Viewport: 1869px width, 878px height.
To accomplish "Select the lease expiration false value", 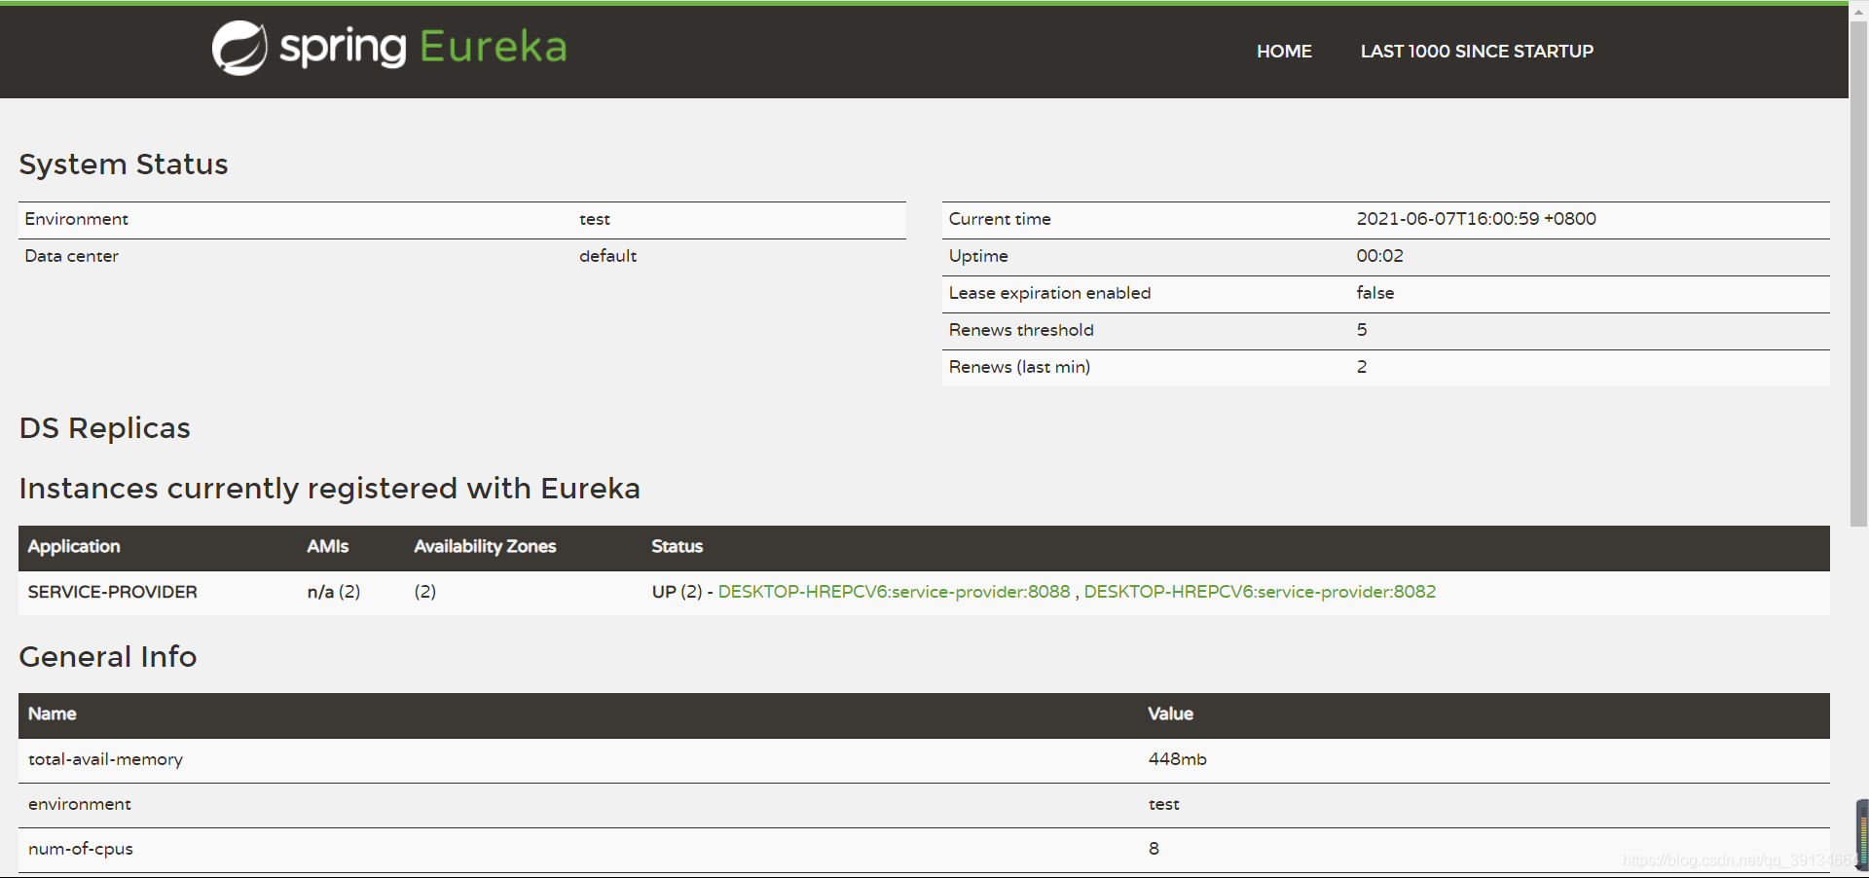I will [1374, 293].
